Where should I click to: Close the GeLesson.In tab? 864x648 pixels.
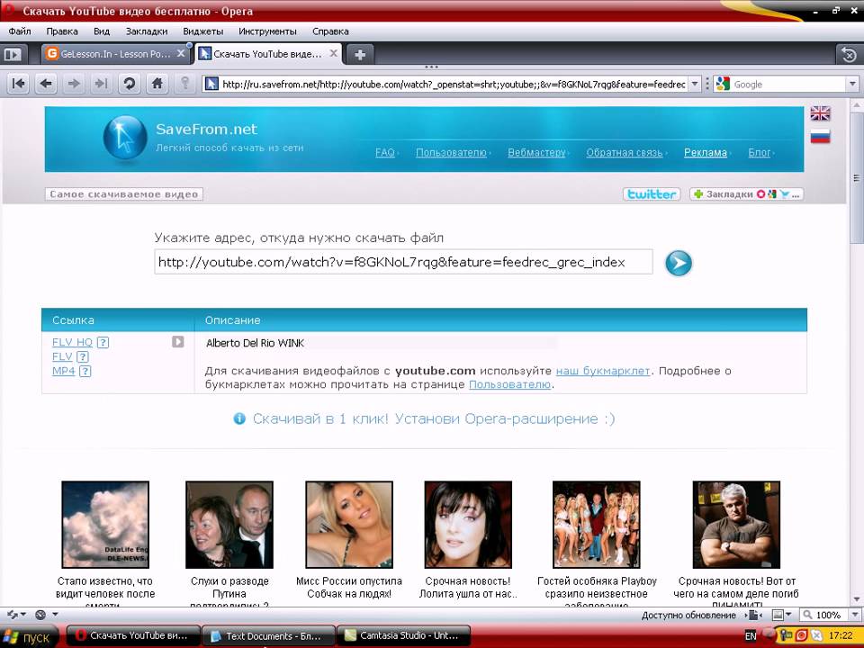click(x=181, y=54)
